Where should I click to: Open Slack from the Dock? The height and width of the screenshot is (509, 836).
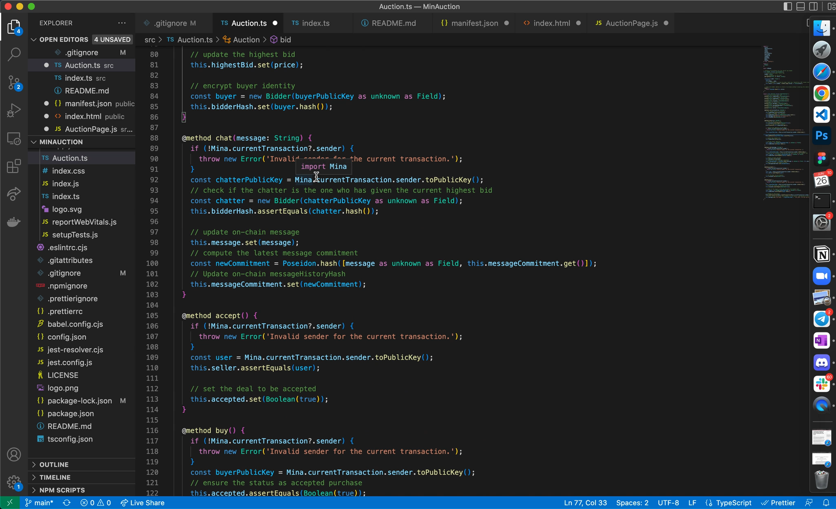click(821, 384)
